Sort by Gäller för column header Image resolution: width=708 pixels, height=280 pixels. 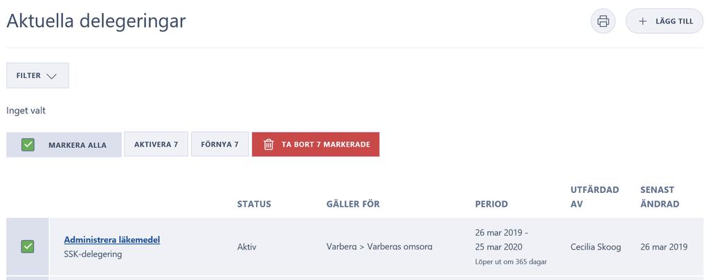353,204
